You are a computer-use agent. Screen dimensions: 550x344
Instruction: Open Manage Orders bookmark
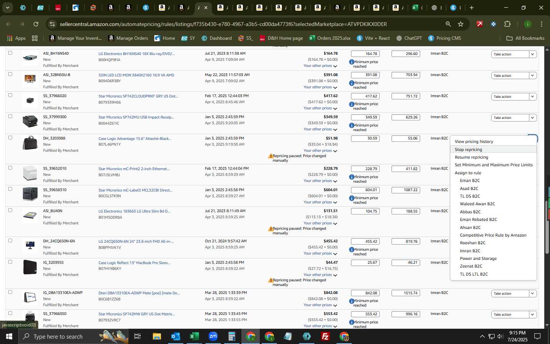128,38
